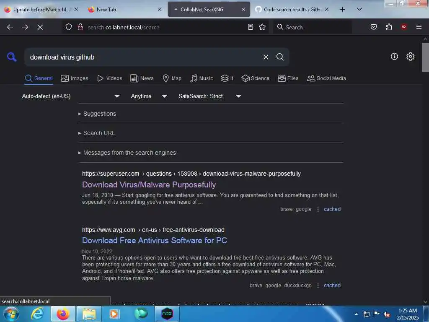
Task: Clear the search query with X
Action: point(266,57)
